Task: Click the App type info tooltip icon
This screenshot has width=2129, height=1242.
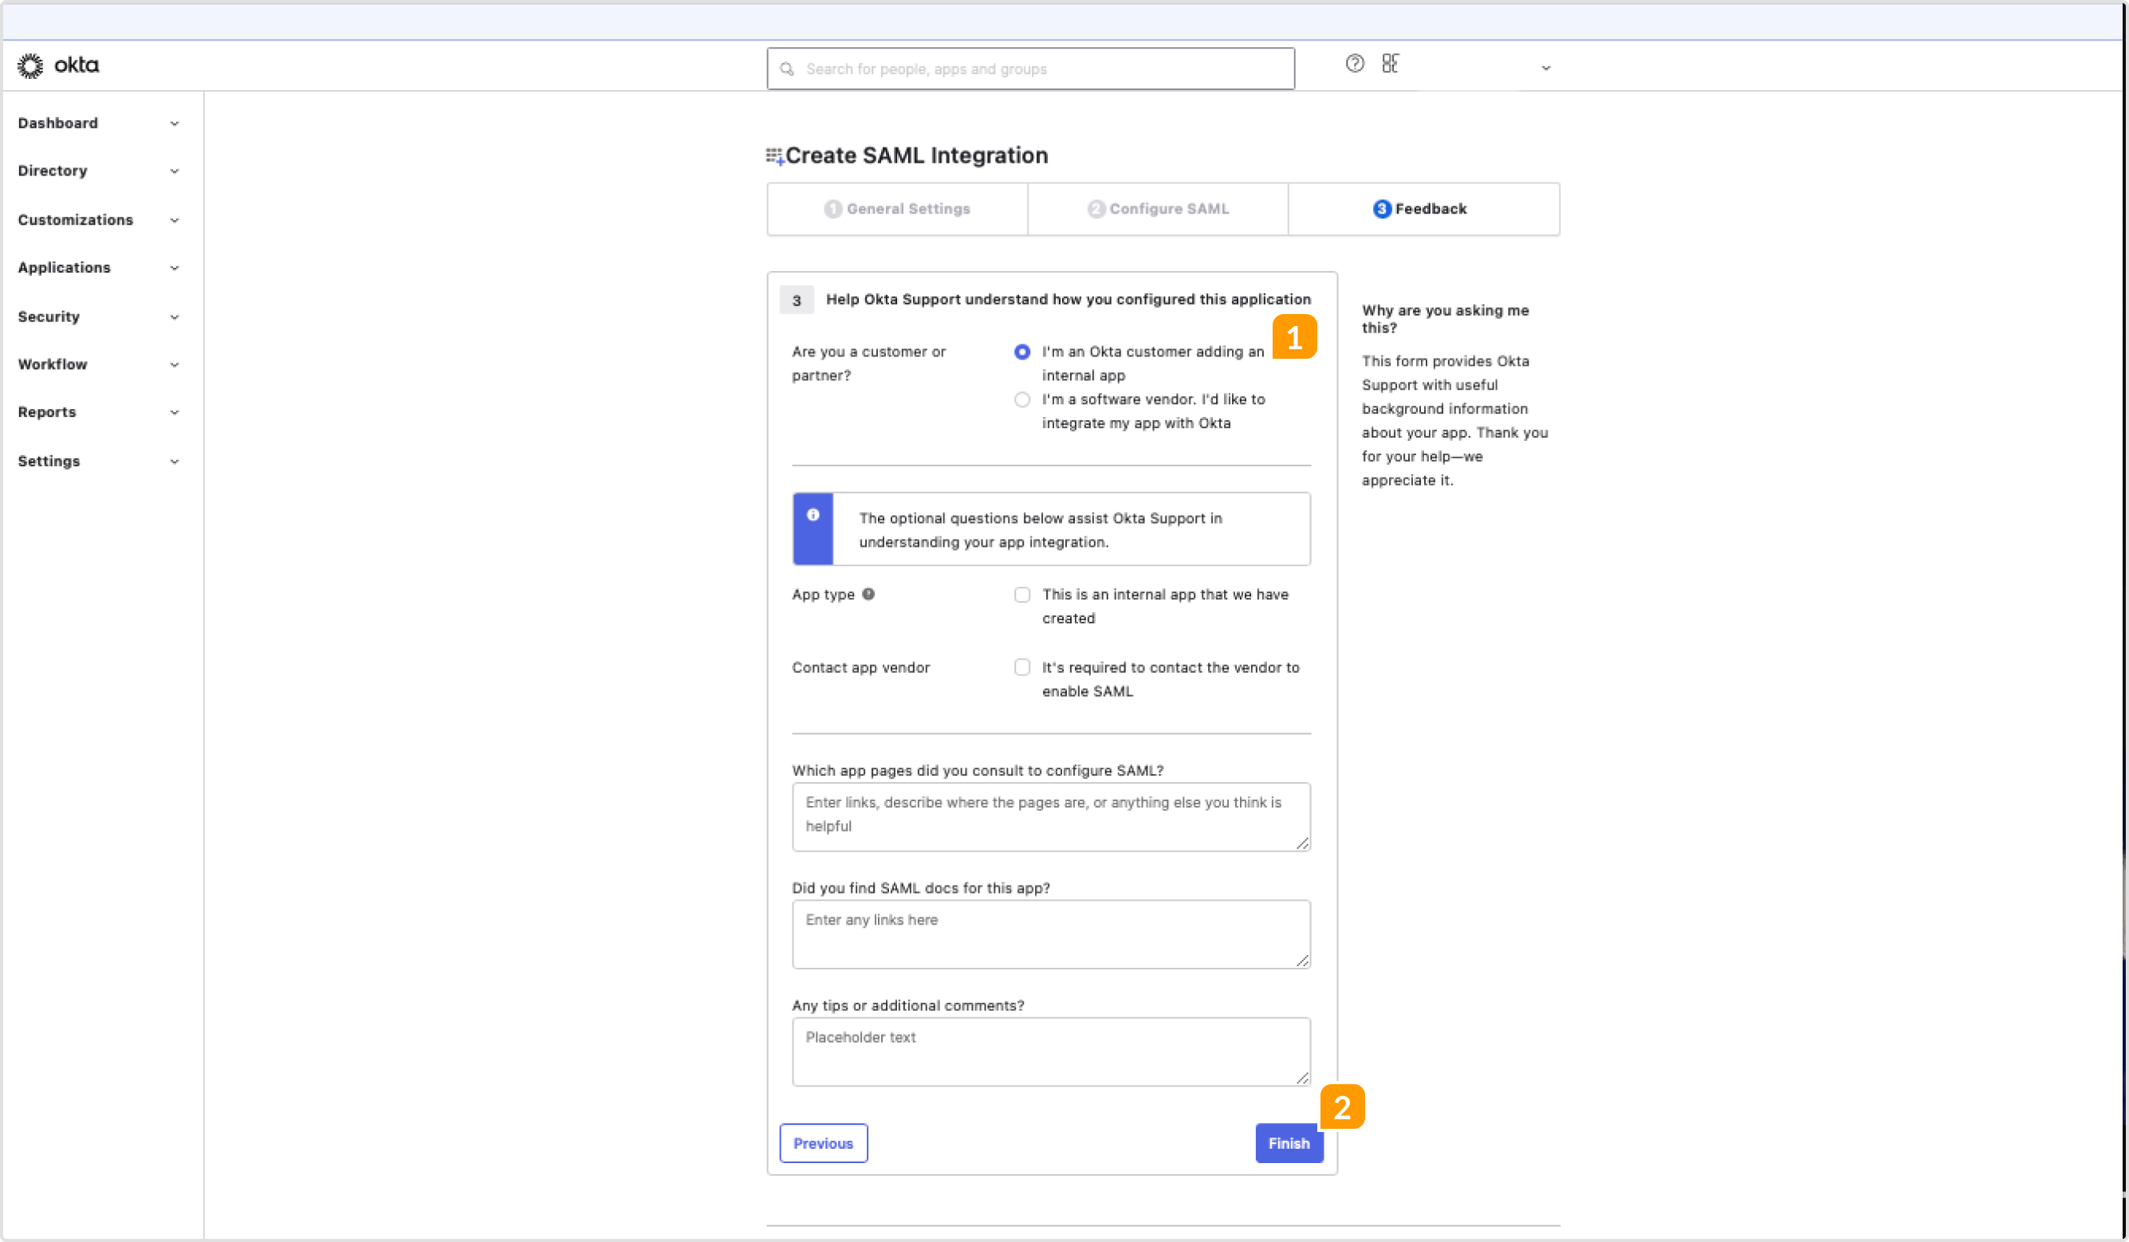Action: [869, 594]
